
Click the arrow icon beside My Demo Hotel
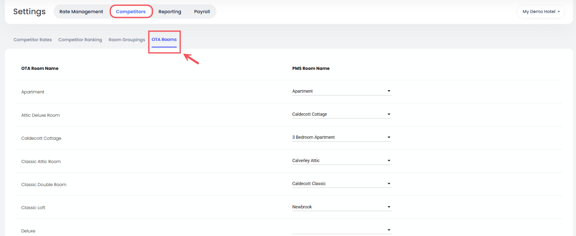[559, 12]
